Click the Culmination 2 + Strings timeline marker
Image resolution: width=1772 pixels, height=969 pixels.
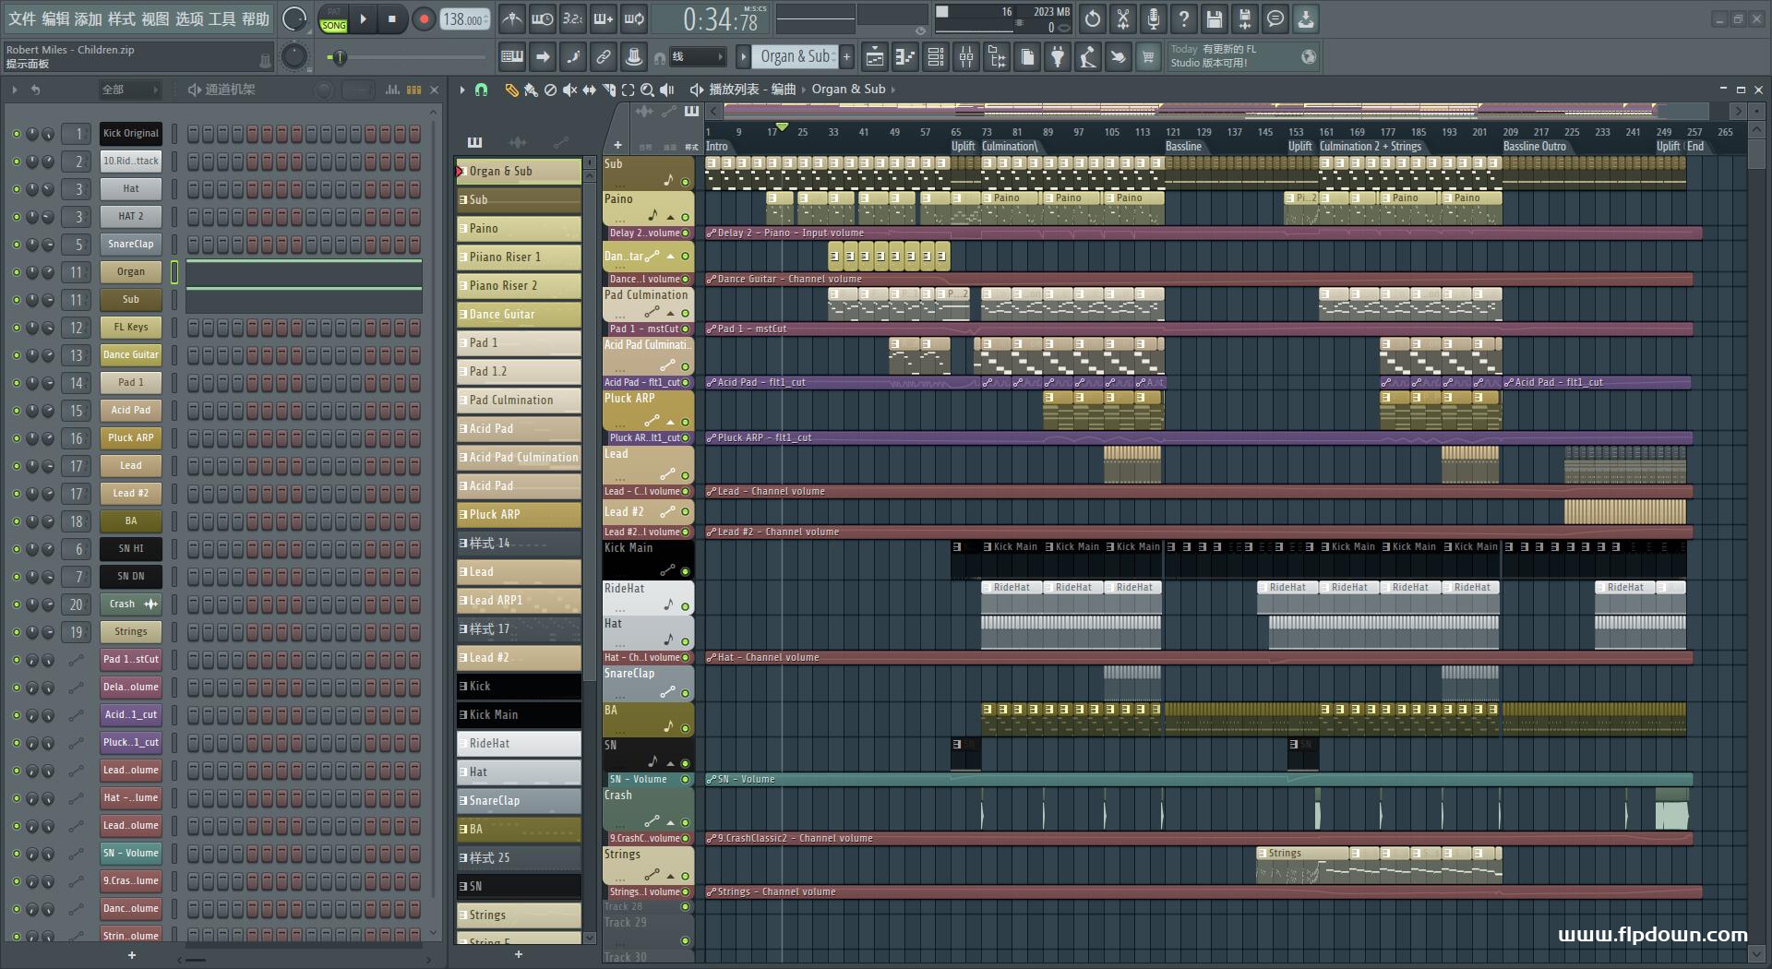1370,146
